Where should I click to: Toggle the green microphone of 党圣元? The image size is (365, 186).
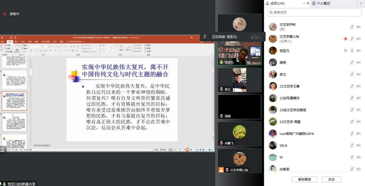[352, 51]
